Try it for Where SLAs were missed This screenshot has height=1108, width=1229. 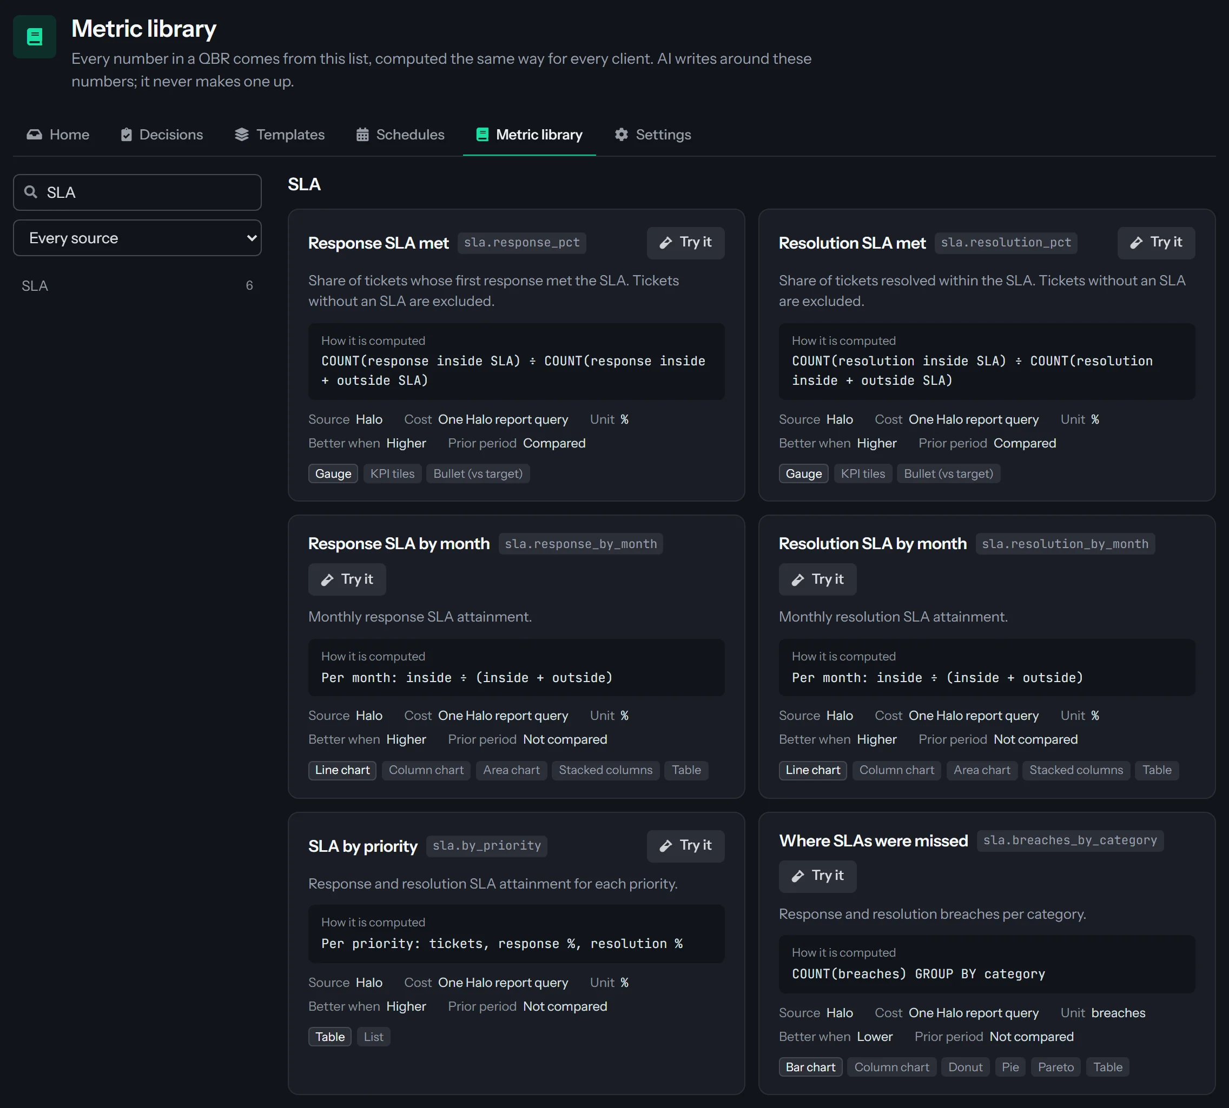817,877
